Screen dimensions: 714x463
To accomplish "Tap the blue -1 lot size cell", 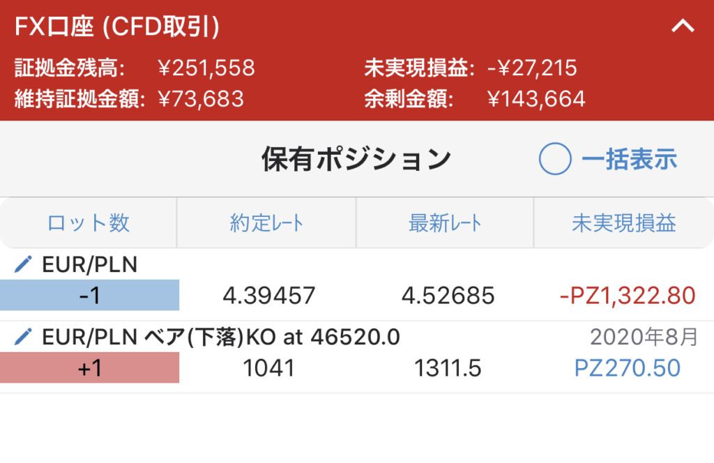I will coord(89,296).
